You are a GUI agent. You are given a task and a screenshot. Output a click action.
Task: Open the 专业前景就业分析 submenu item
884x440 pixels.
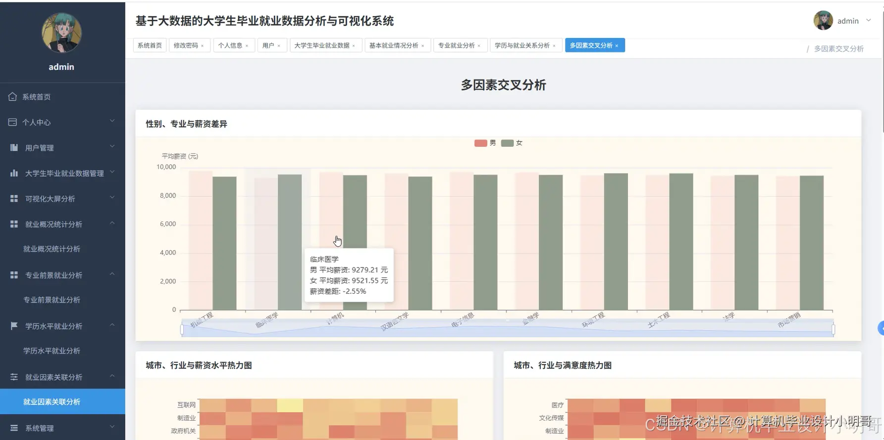pos(62,300)
